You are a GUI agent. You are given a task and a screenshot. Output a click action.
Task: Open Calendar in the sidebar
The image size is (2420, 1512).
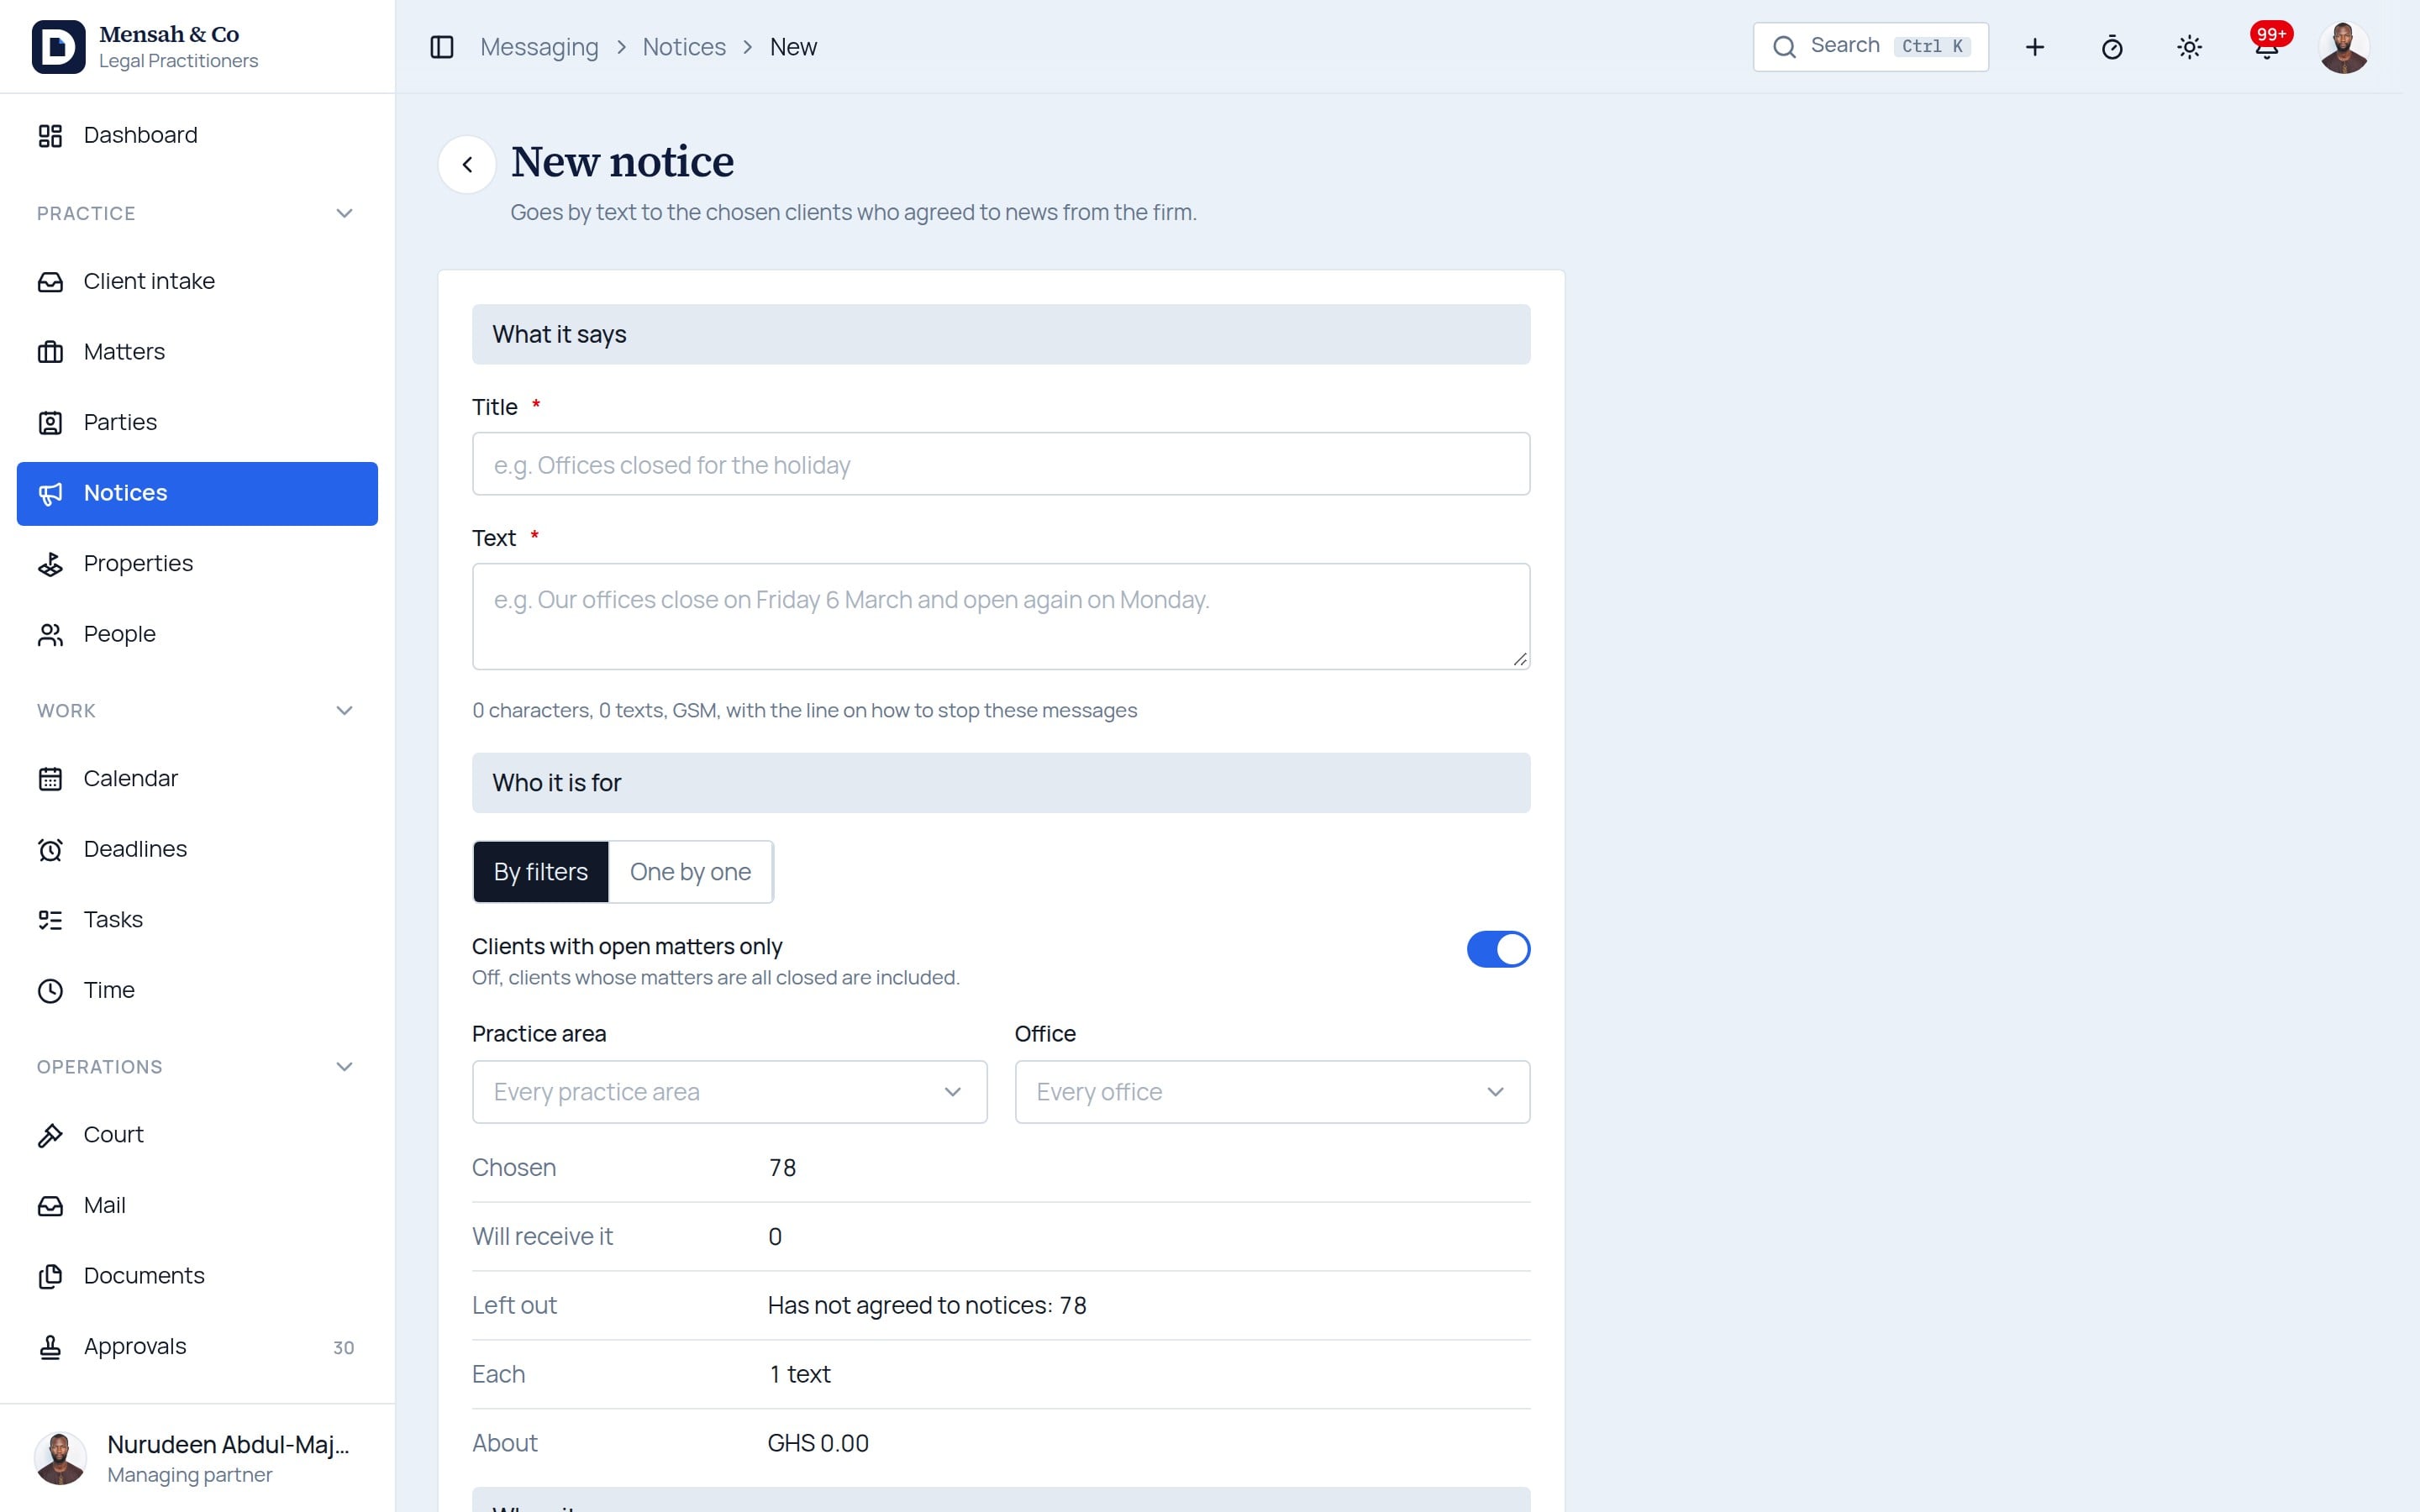click(197, 778)
